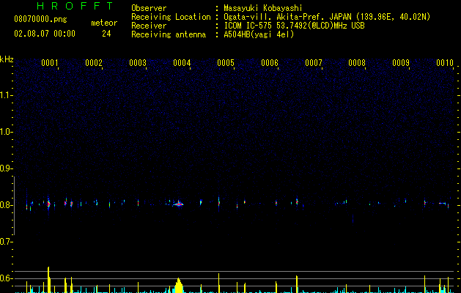Click the 'Receiver' field label
Image resolution: width=461 pixels, height=293 pixels.
[x=149, y=26]
